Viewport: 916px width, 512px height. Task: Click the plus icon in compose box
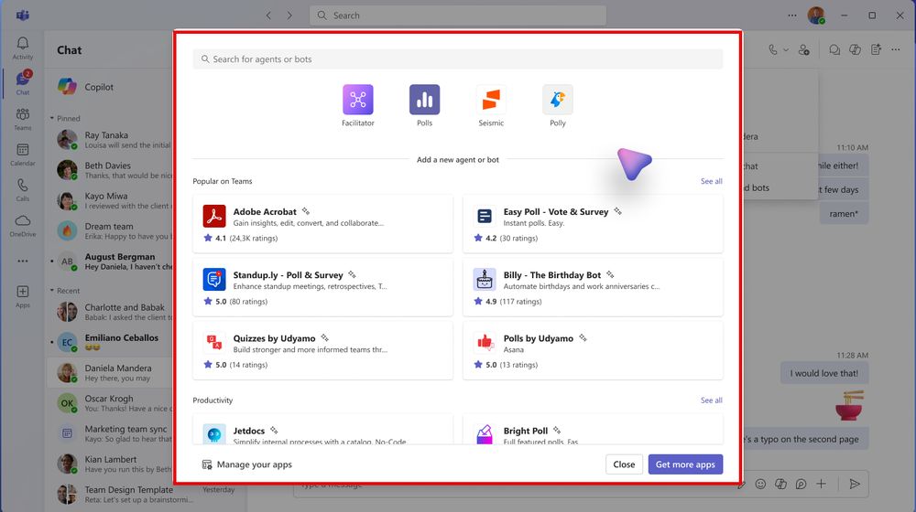[821, 484]
